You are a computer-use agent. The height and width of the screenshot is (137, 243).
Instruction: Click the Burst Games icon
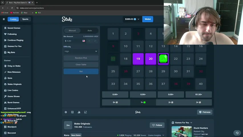tap(5, 102)
